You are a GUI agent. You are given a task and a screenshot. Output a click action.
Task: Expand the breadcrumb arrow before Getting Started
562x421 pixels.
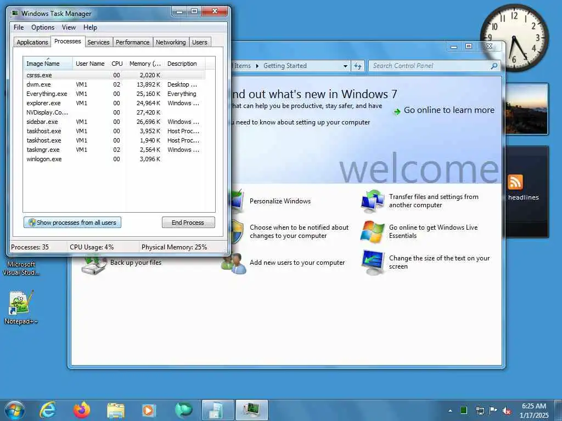pyautogui.click(x=257, y=66)
